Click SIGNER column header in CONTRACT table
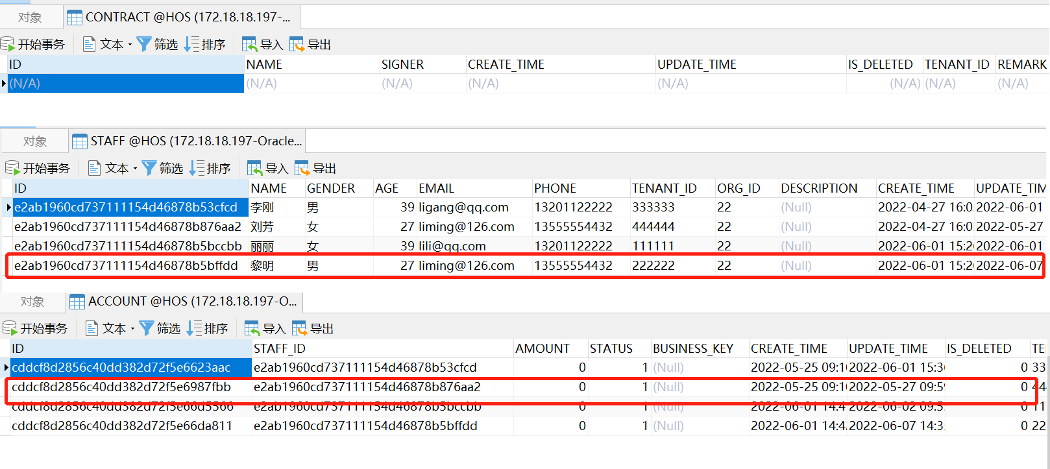The image size is (1050, 469). [x=402, y=64]
